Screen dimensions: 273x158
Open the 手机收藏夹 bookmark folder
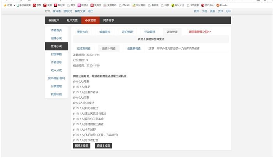[x=21, y=5]
